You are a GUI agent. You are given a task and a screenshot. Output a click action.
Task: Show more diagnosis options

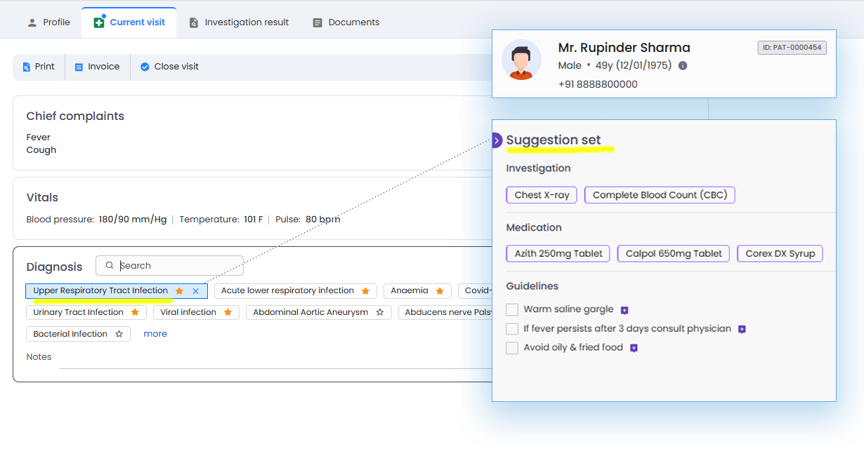pos(155,334)
